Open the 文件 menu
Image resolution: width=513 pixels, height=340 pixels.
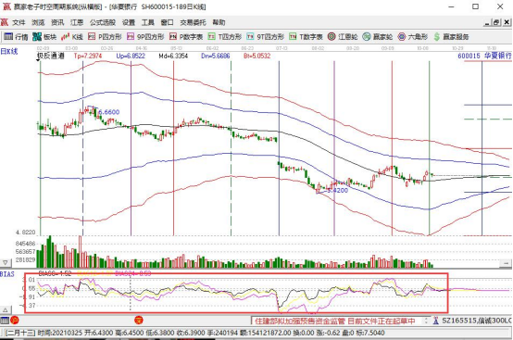pos(19,22)
